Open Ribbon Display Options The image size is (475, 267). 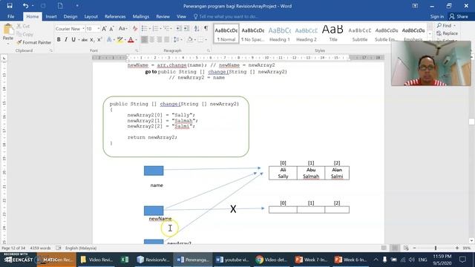click(415, 6)
